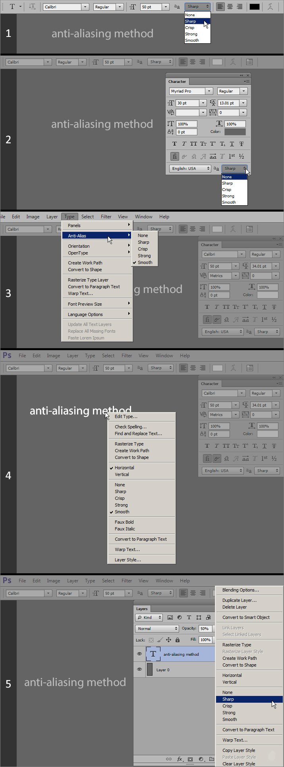Click the pixel layer filter icon
This screenshot has width=284, height=767.
point(170,617)
